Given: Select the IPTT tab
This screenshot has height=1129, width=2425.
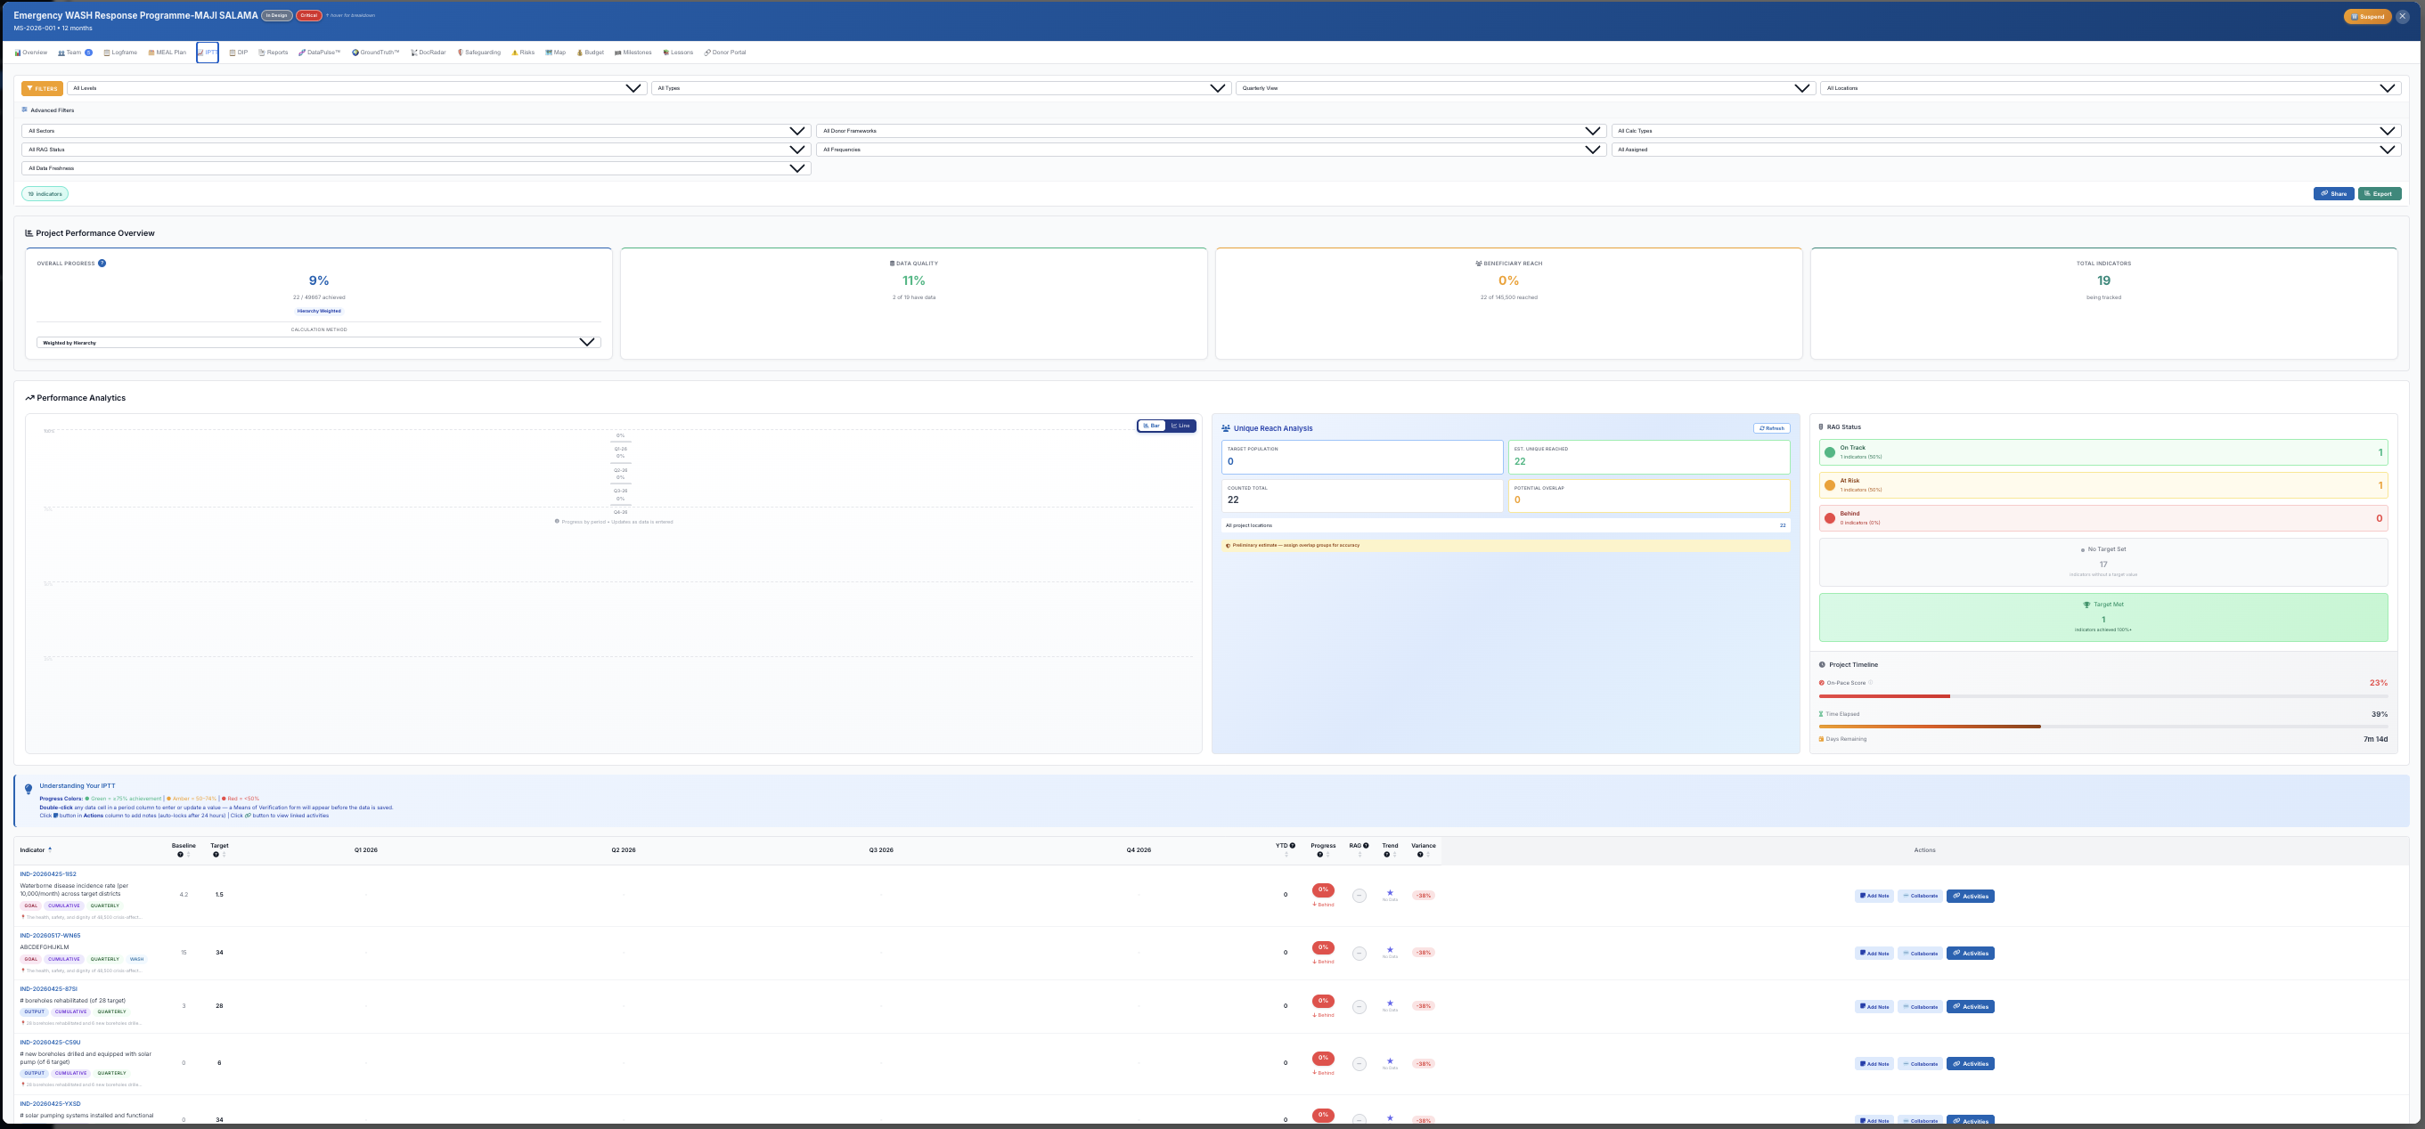Looking at the screenshot, I should click(x=208, y=53).
